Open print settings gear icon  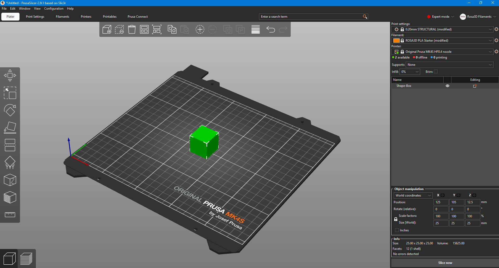point(496,29)
